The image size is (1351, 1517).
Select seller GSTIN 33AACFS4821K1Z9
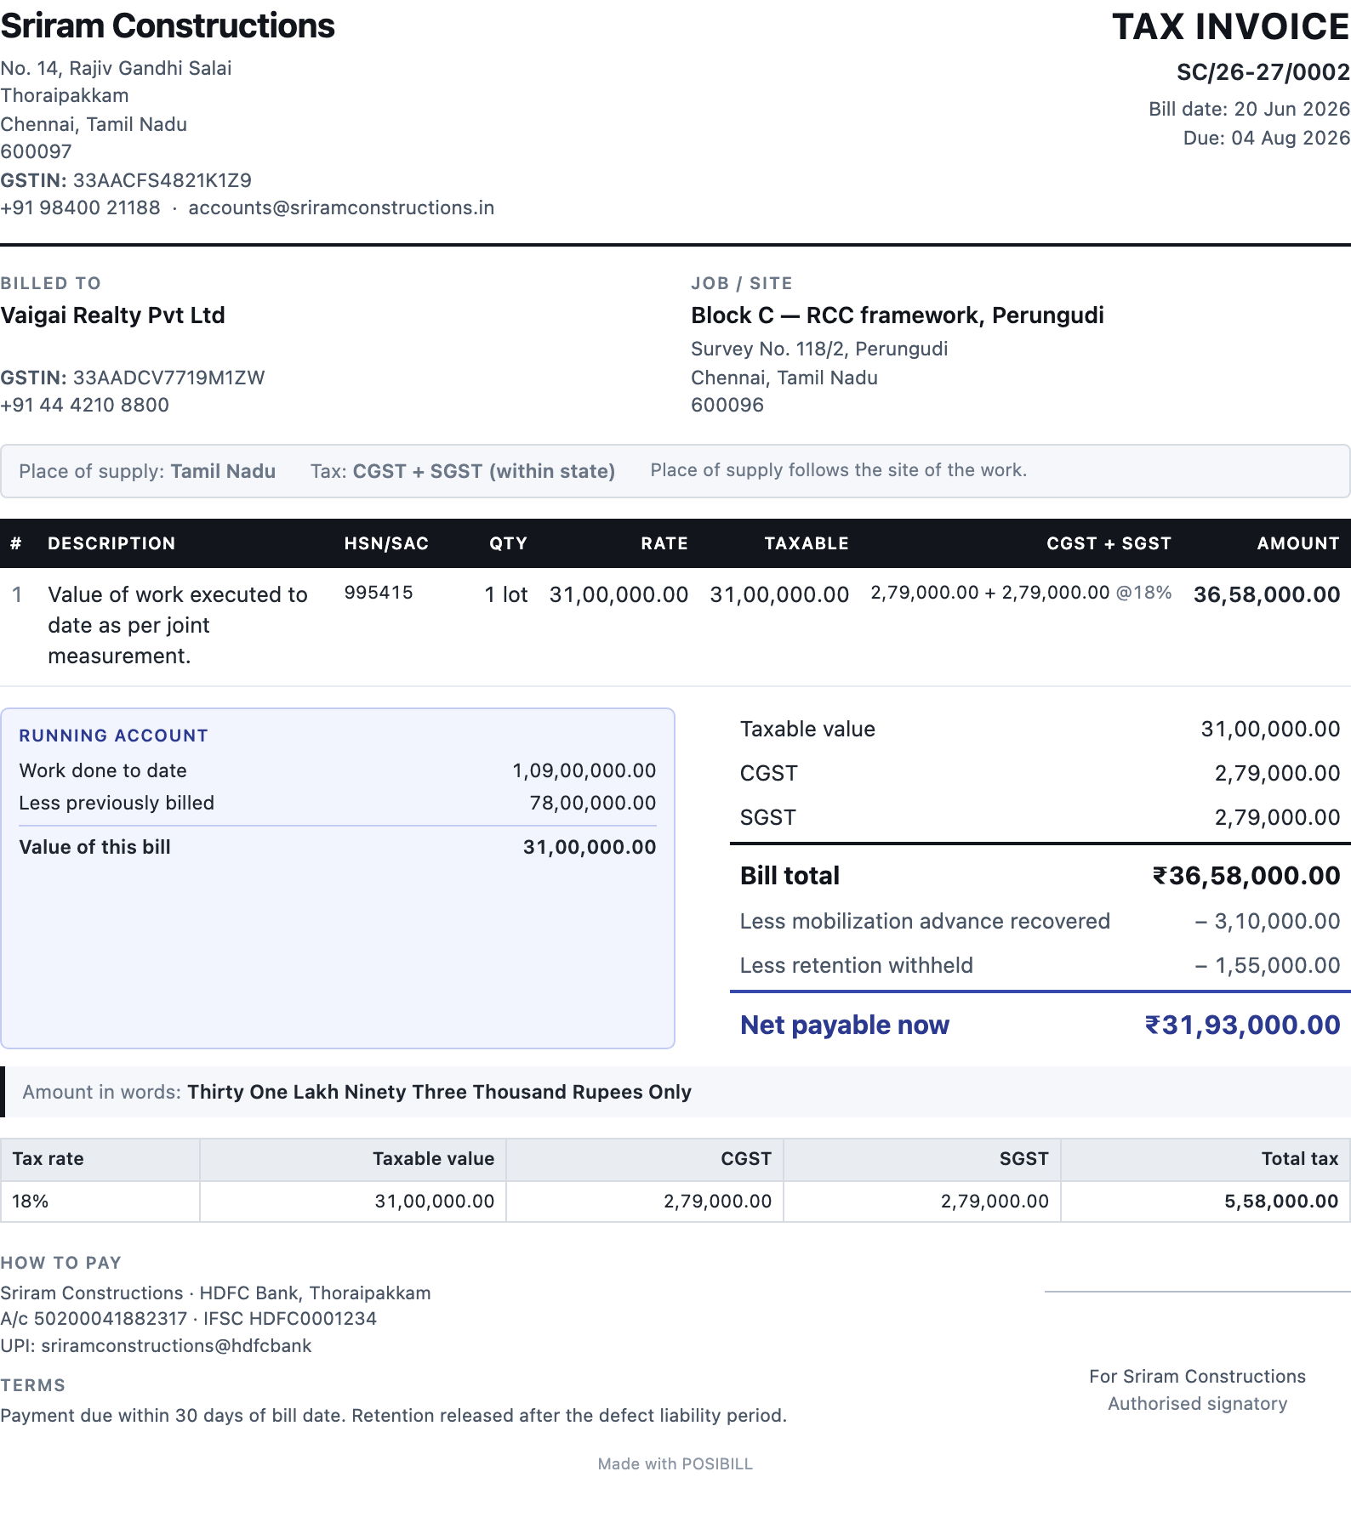coord(162,180)
